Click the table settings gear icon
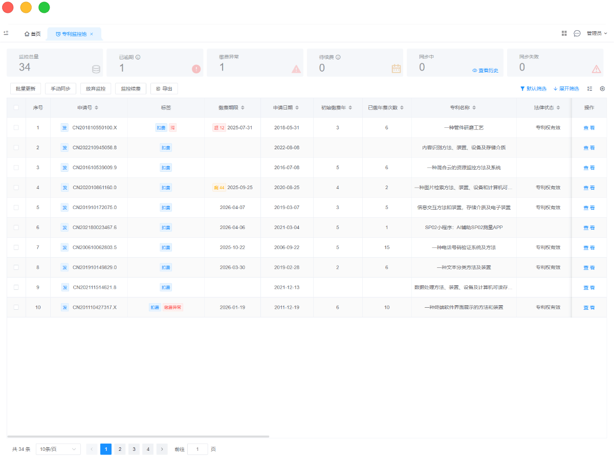Image resolution: width=614 pixels, height=457 pixels. 602,88
